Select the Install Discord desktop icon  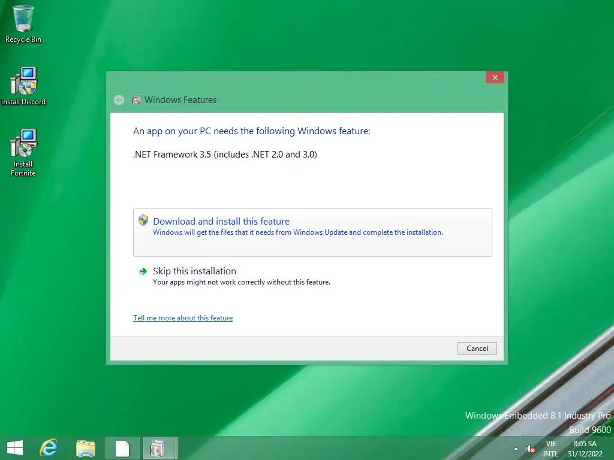point(23,86)
